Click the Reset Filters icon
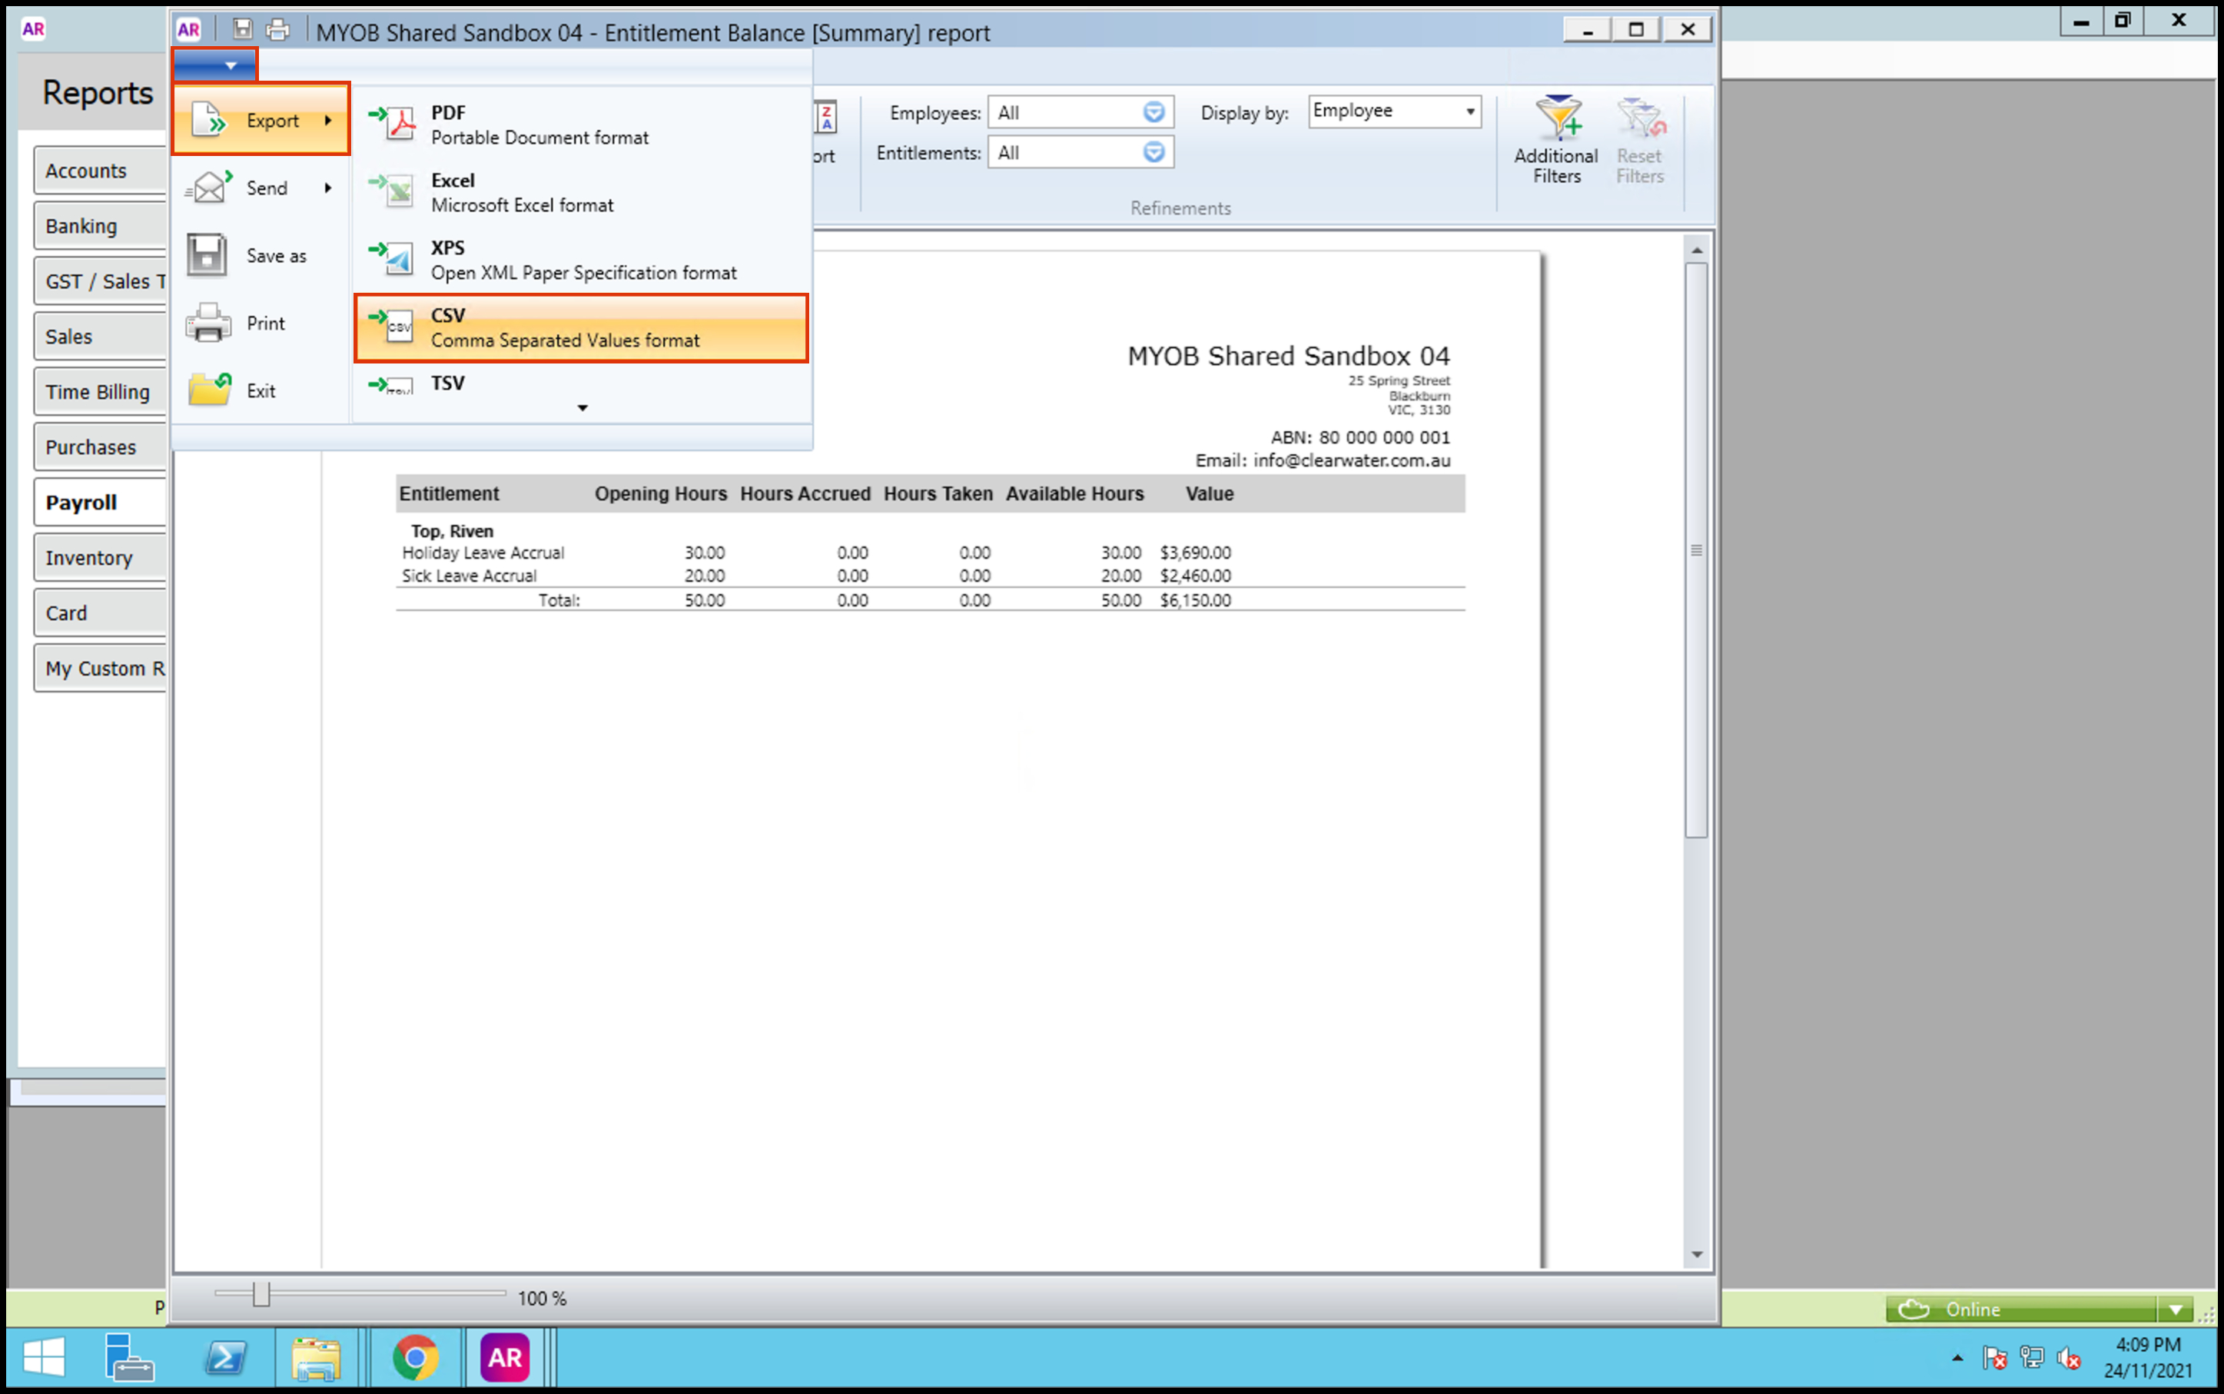 coord(1639,120)
